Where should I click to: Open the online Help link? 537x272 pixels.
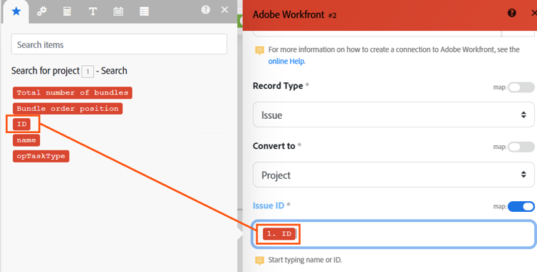[x=286, y=62]
